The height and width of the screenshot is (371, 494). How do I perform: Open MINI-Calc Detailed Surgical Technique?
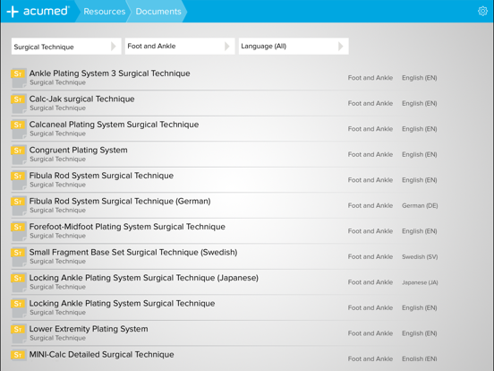click(101, 354)
